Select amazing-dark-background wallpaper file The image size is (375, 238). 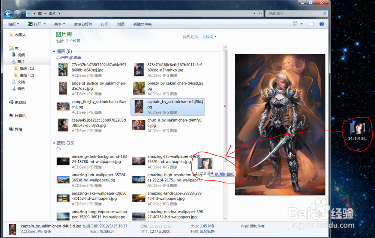[x=93, y=162]
